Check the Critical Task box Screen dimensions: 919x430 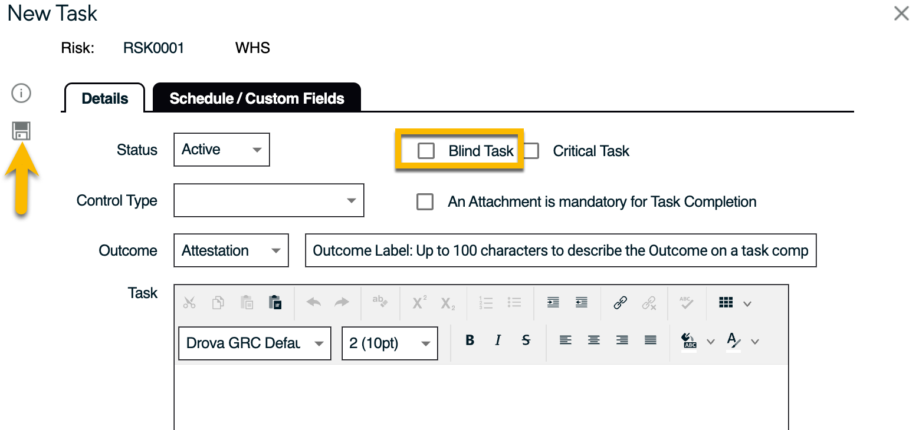pos(531,151)
